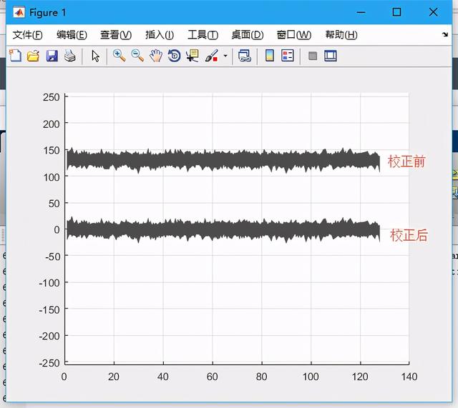Click the Link Plot icon
This screenshot has width=458, height=408.
(x=245, y=56)
